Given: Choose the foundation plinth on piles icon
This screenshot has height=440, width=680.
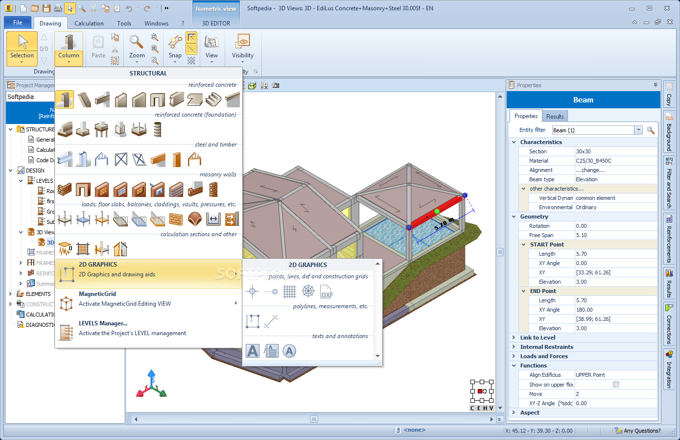Looking at the screenshot, I should (102, 129).
